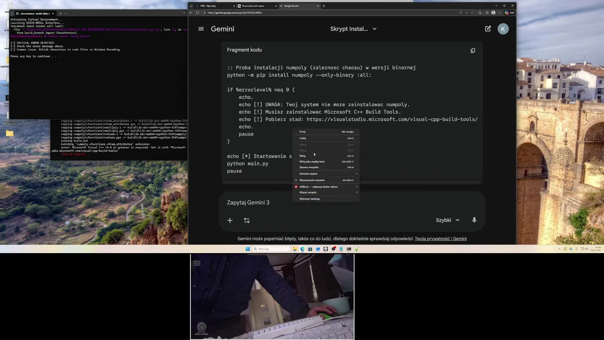604x340 pixels.
Task: Choose Zaznacz wszystko in context menu
Action: [326, 167]
